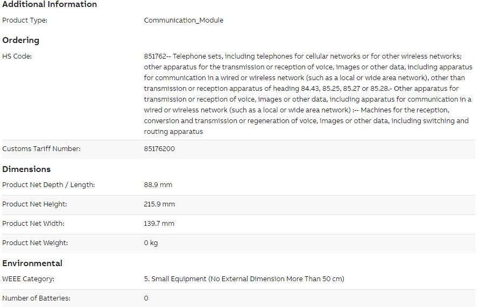Click the HS Code description paragraph
480x307 pixels.
(308, 94)
